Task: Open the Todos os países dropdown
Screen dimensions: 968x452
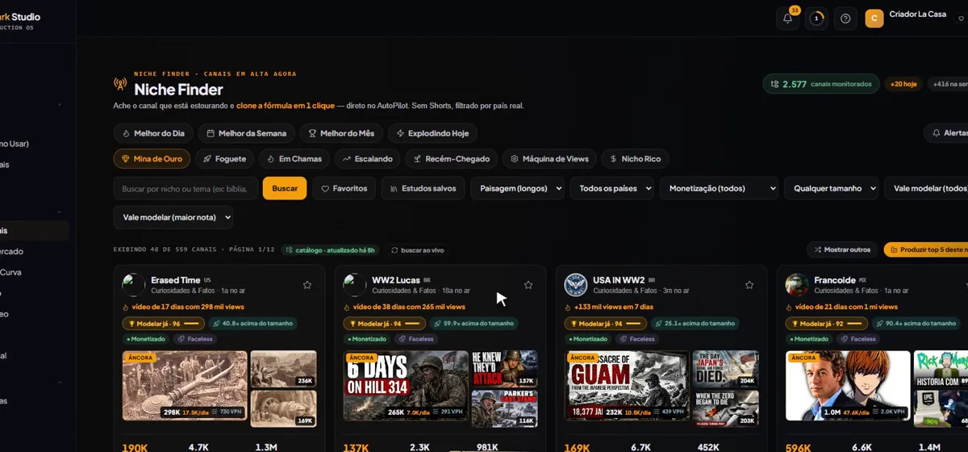Action: 611,188
